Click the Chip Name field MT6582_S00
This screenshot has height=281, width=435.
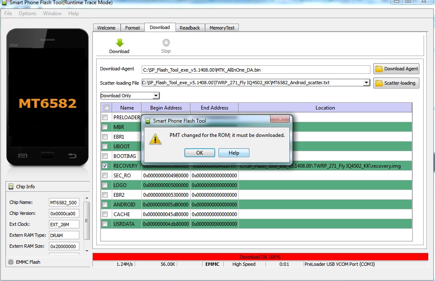coord(64,202)
